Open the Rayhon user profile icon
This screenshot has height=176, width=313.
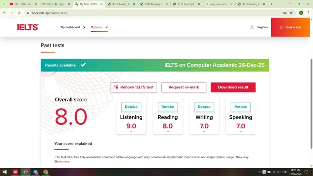[x=252, y=27]
